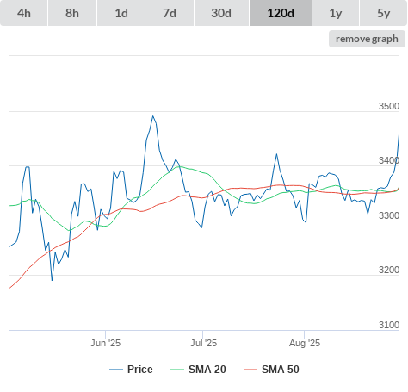Viewport: 408px width, 392px height.
Task: Click the Aug '25 axis label
Action: pos(305,343)
